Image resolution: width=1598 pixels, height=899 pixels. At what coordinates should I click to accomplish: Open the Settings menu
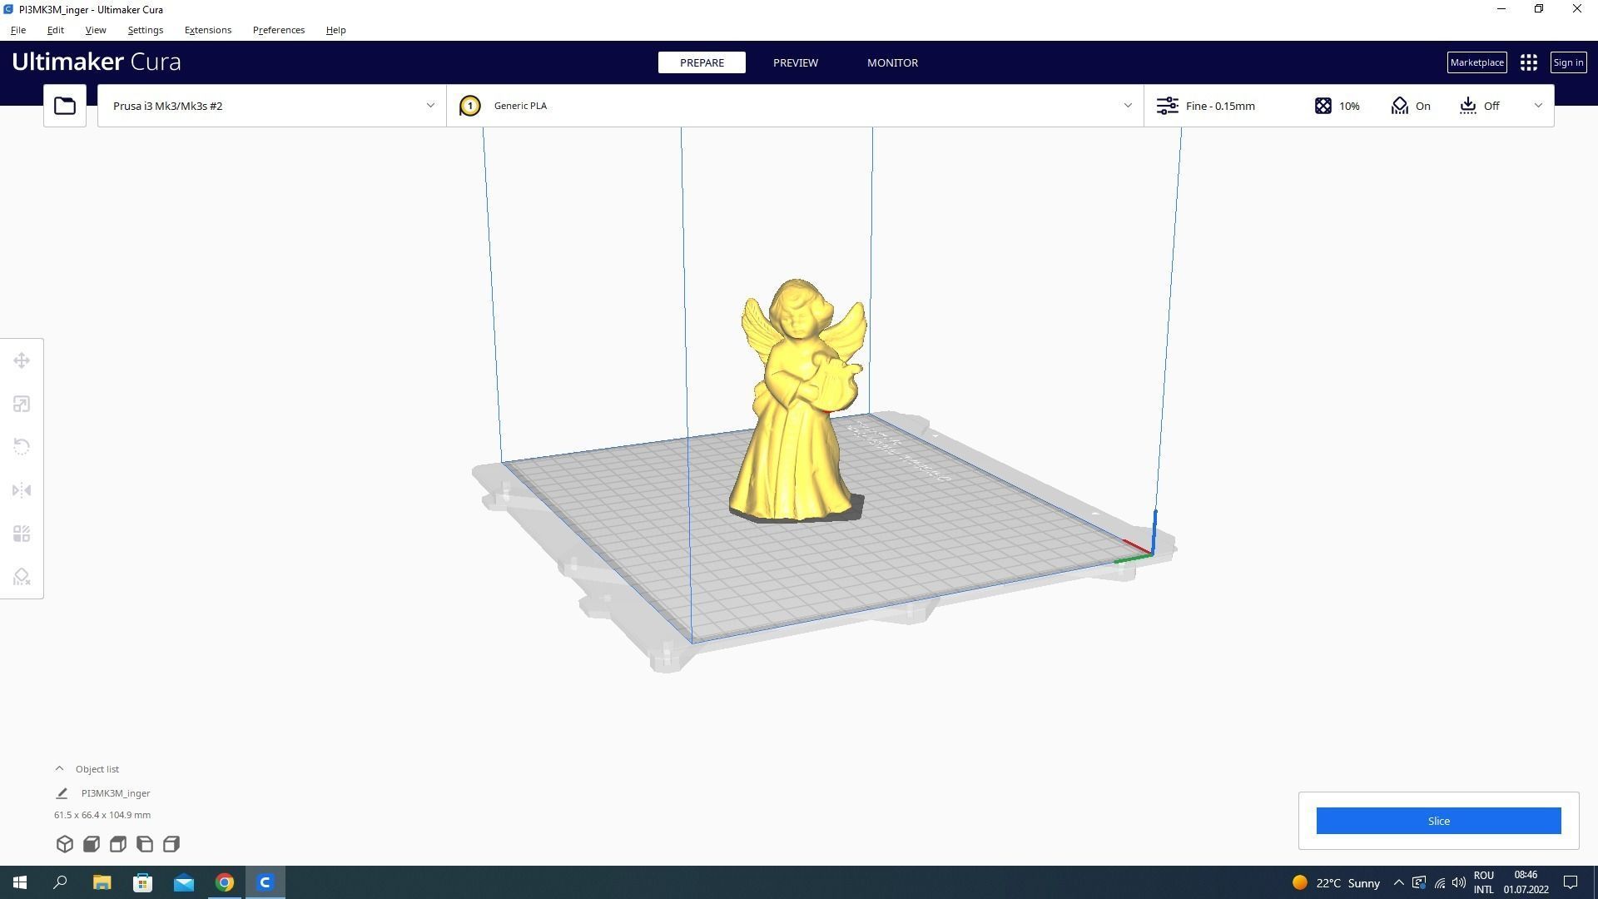[146, 30]
